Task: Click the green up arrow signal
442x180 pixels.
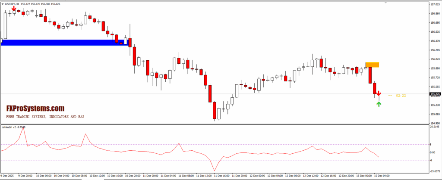Action: coord(379,104)
